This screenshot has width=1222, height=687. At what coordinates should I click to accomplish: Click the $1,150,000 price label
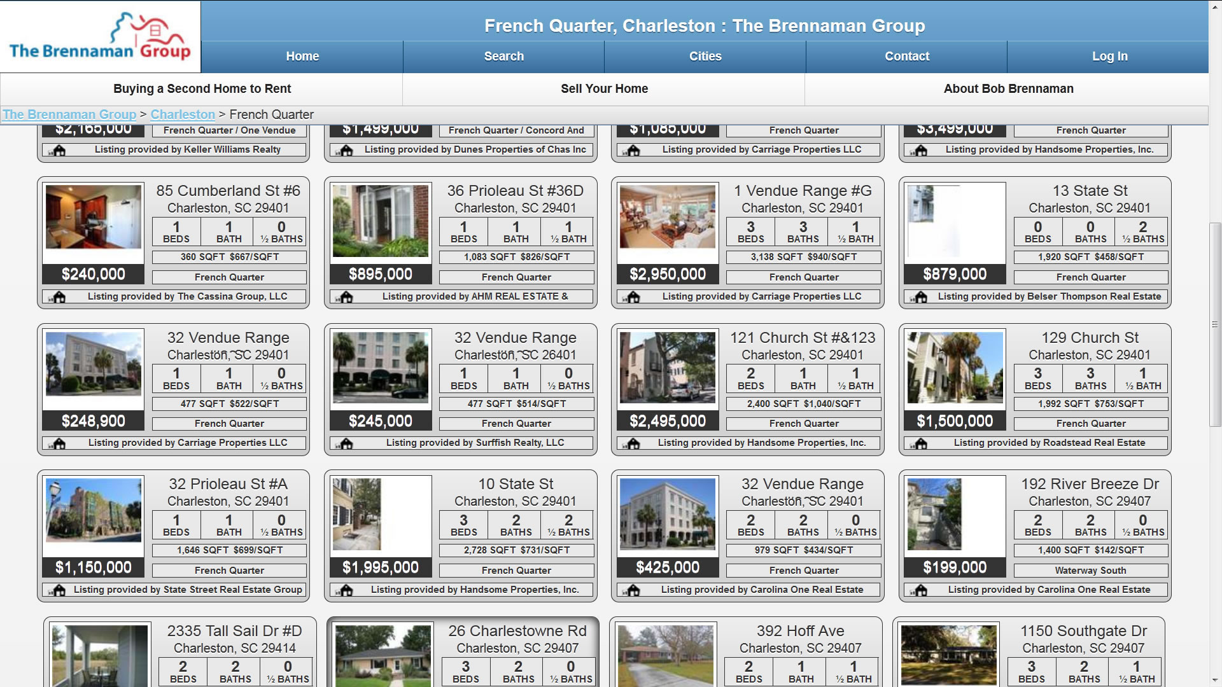[x=94, y=567]
